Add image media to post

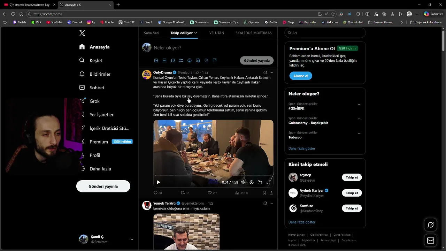coord(156,60)
